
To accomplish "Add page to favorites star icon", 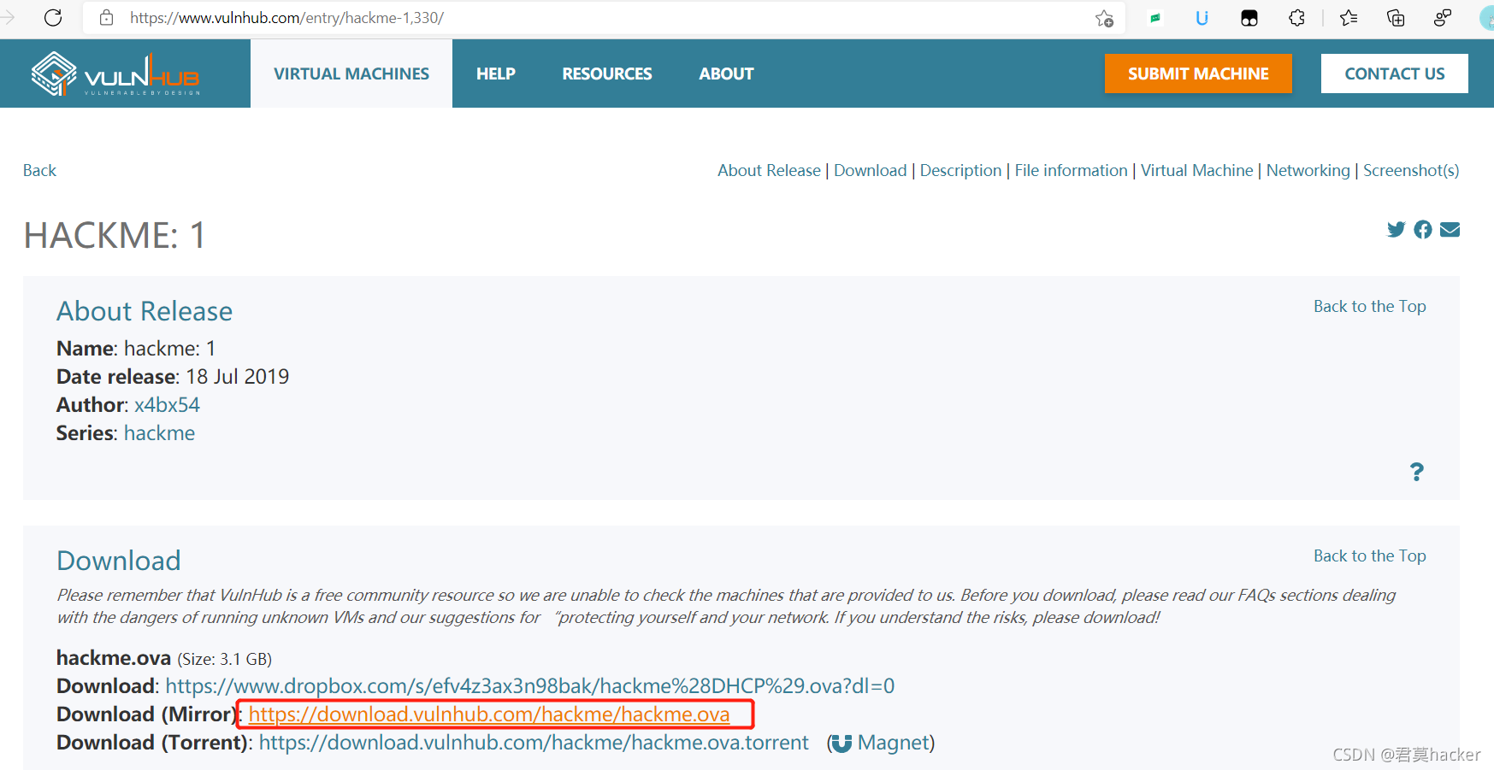I will [1104, 18].
